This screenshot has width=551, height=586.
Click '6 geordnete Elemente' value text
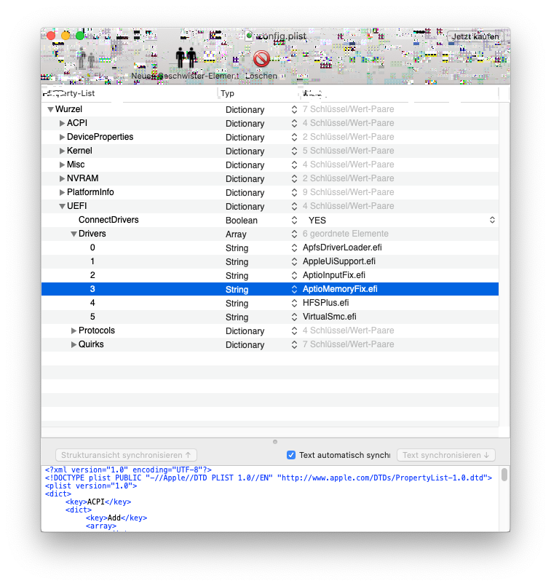(x=346, y=234)
